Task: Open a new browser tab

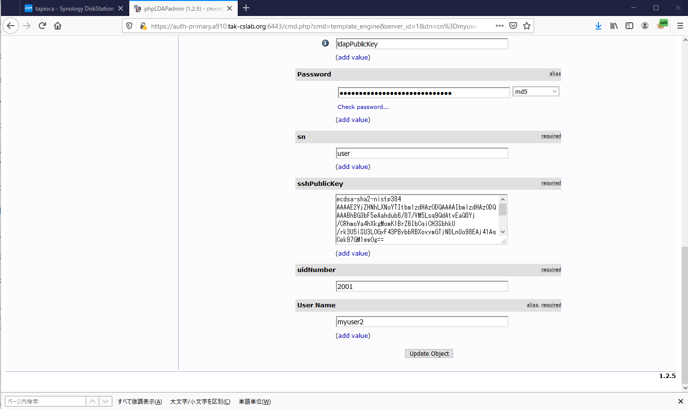Action: click(246, 8)
